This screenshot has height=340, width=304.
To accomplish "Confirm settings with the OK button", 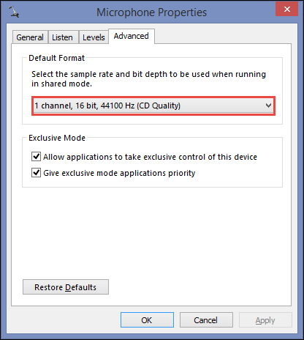I will [x=147, y=320].
